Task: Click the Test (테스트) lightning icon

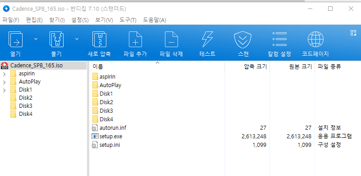Action: (x=207, y=39)
